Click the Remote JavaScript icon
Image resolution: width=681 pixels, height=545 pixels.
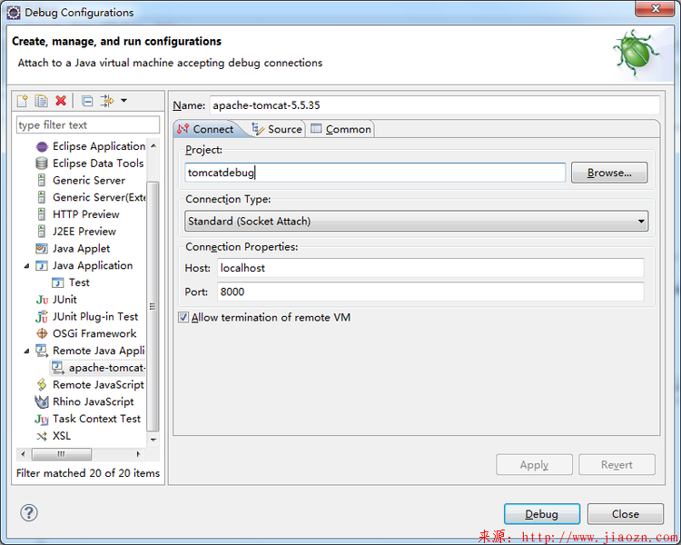coord(42,384)
